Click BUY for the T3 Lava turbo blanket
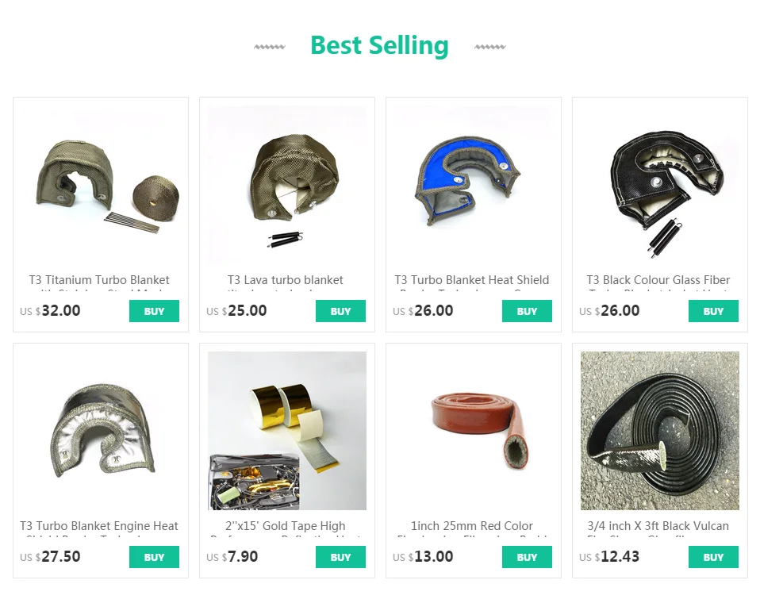Screen dimensions: 760x603 (x=340, y=311)
